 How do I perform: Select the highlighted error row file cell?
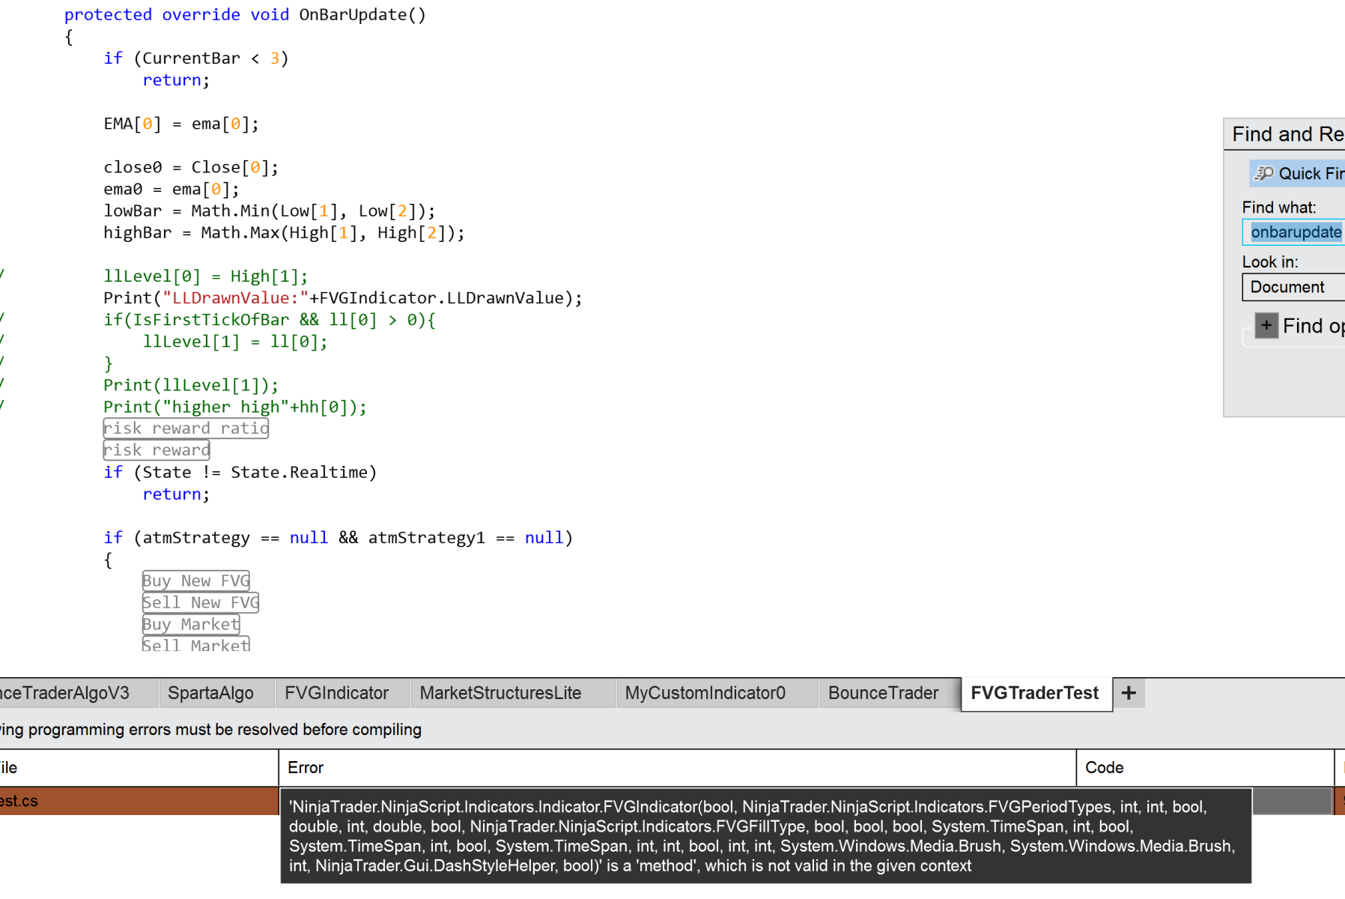tap(139, 801)
